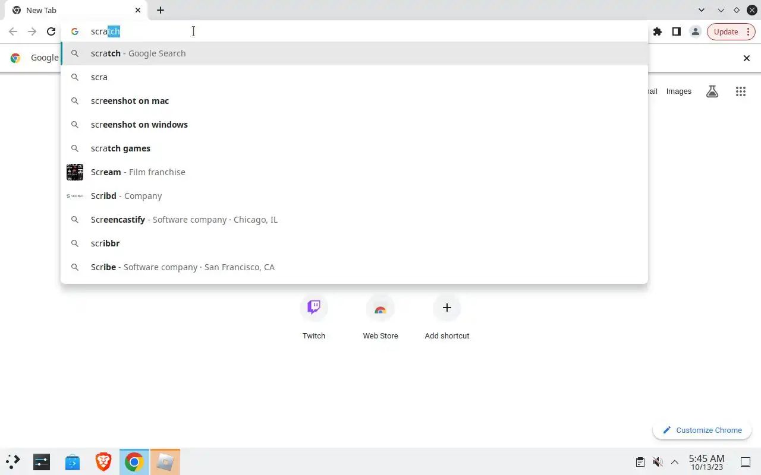Toggle the side panel icon
Viewport: 761px width, 475px height.
[x=676, y=31]
